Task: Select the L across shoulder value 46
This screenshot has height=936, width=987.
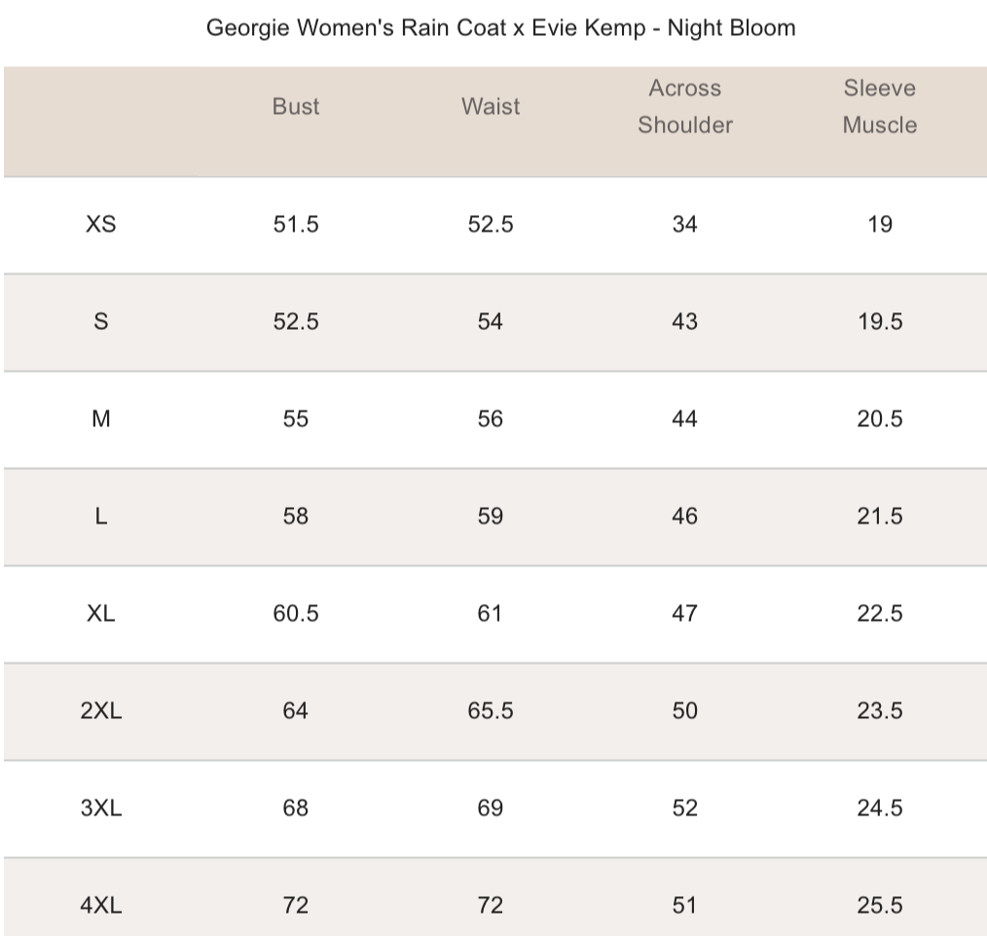Action: point(685,517)
